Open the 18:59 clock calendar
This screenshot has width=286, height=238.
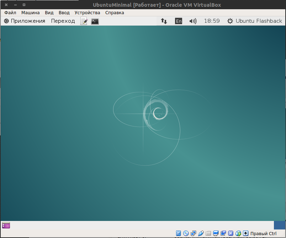(212, 21)
